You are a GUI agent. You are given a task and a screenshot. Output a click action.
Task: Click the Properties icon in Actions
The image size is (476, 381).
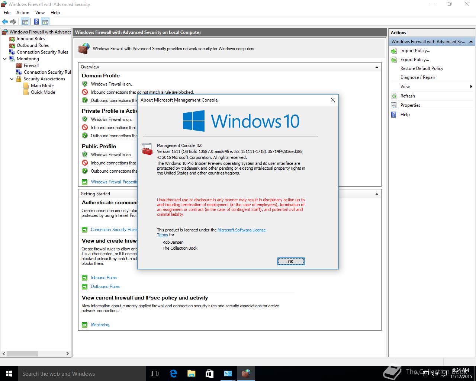point(394,105)
